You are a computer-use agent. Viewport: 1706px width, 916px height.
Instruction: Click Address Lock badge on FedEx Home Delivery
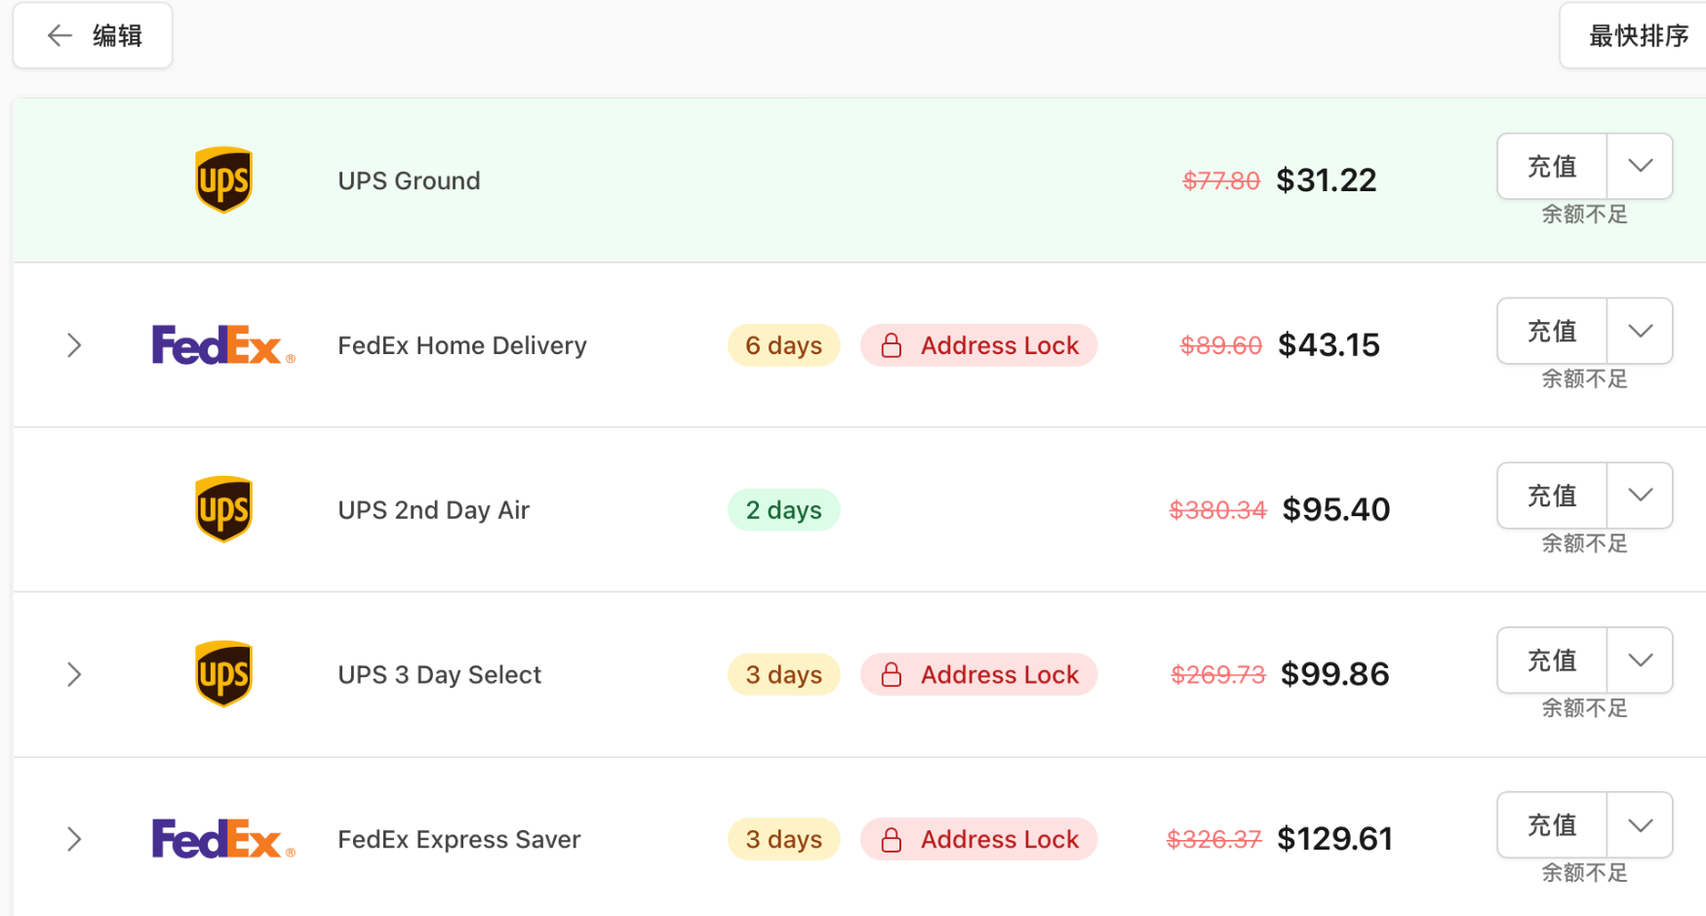coord(979,345)
